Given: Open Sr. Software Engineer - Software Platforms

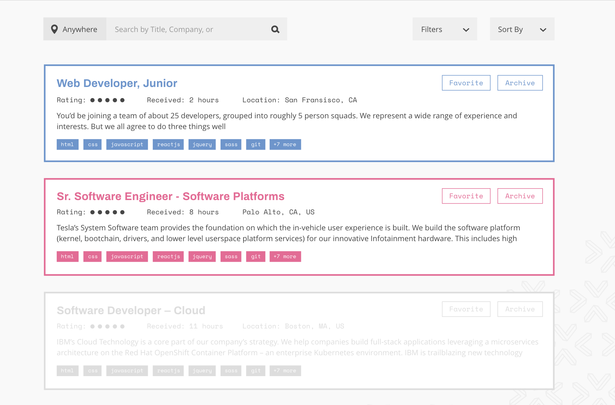Looking at the screenshot, I should [170, 196].
